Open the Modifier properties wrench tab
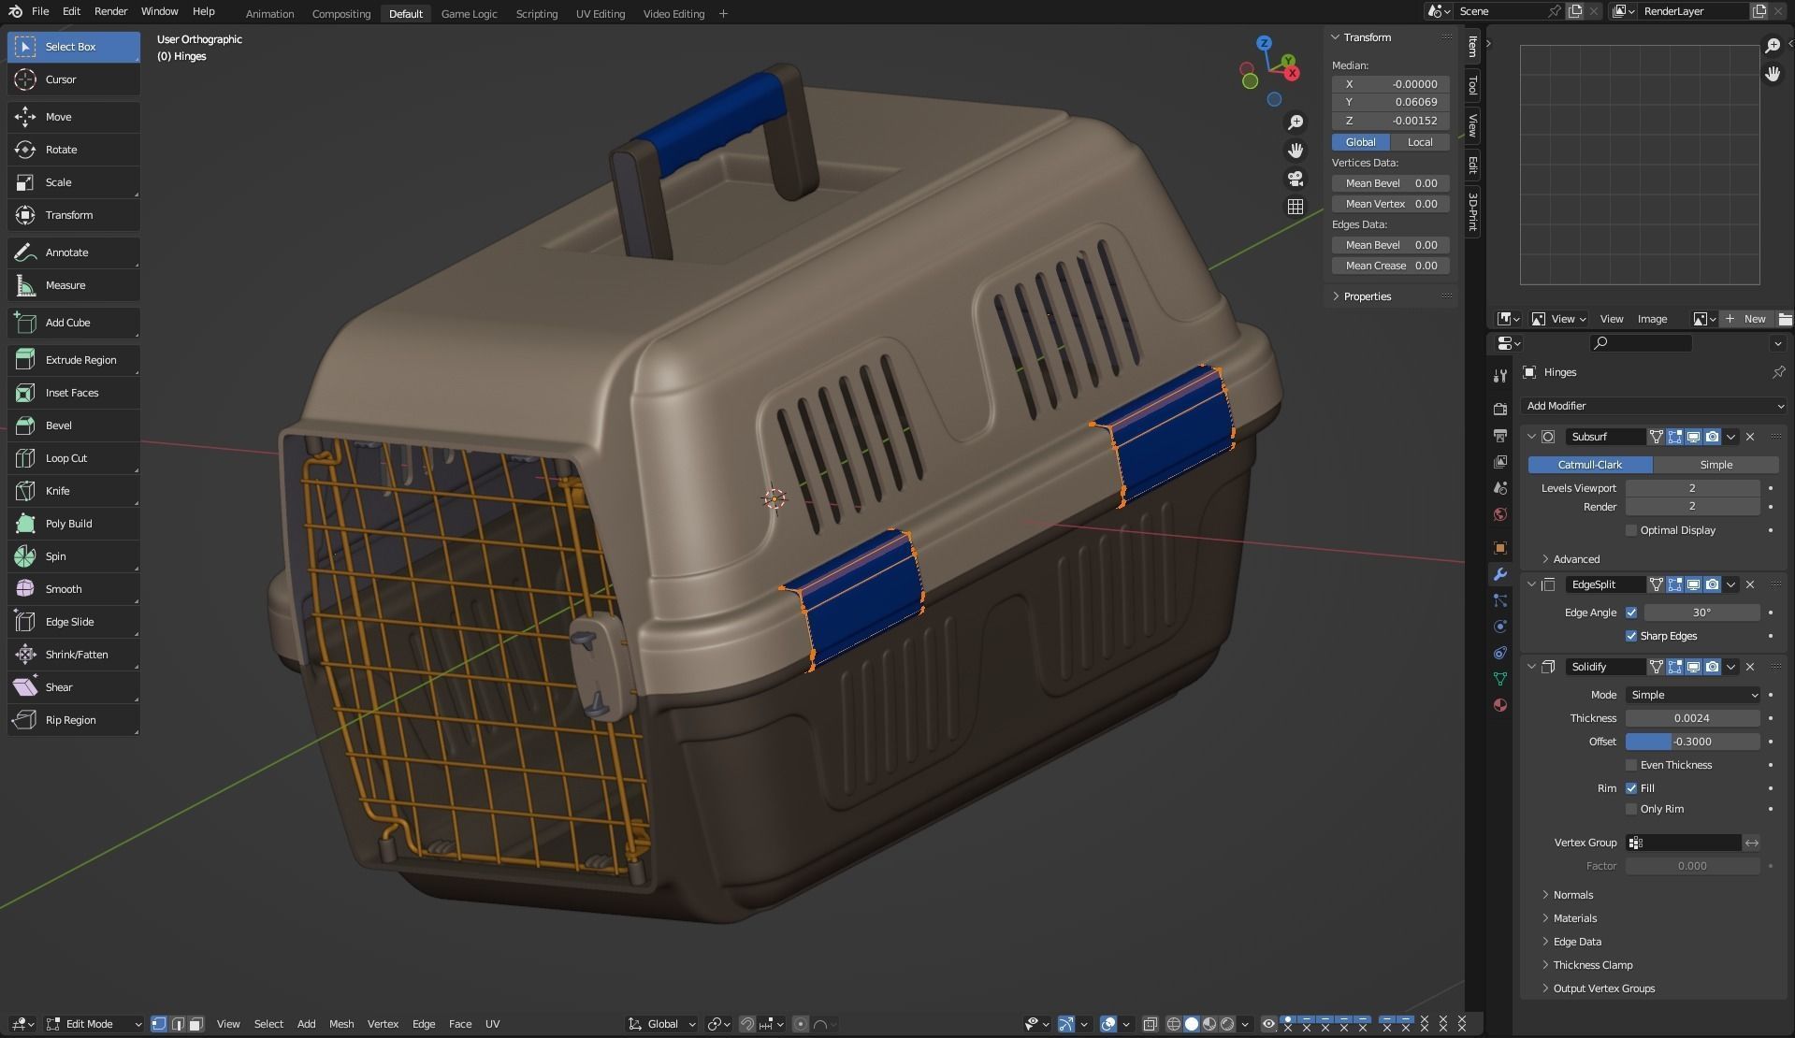 click(x=1500, y=574)
